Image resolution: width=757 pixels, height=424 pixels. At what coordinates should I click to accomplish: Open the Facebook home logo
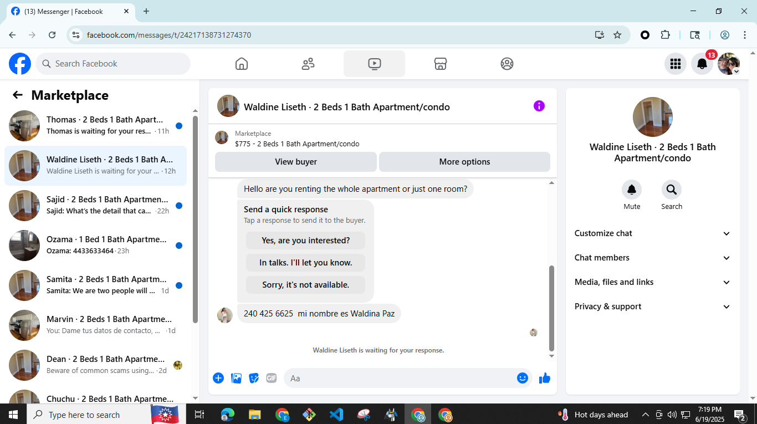point(20,64)
